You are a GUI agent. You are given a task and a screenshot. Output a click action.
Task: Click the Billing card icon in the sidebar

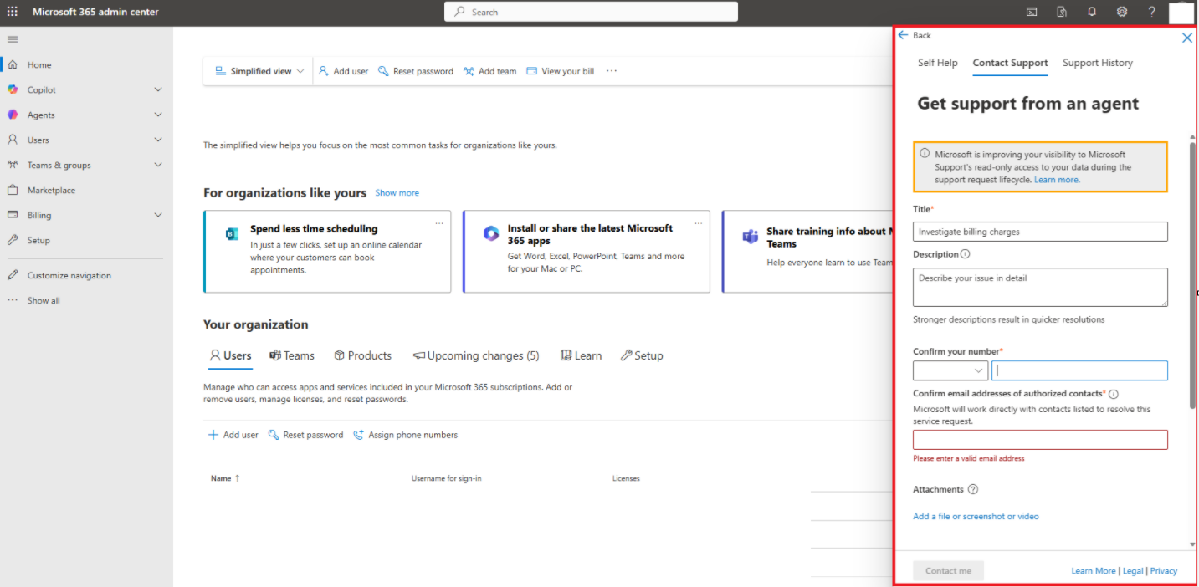(x=13, y=215)
